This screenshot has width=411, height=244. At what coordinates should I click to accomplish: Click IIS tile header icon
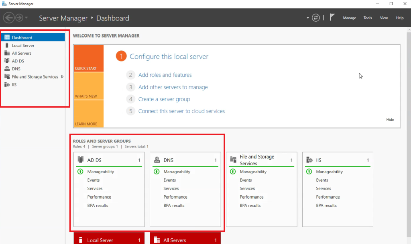[x=309, y=160]
